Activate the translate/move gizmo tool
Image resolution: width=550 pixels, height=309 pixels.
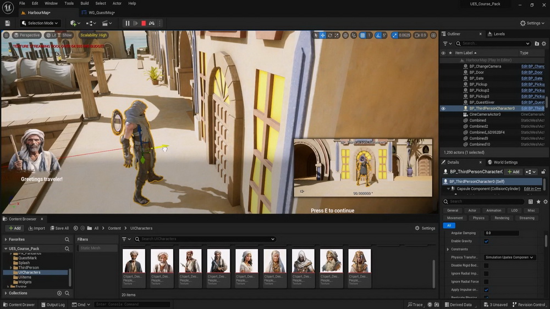point(323,35)
